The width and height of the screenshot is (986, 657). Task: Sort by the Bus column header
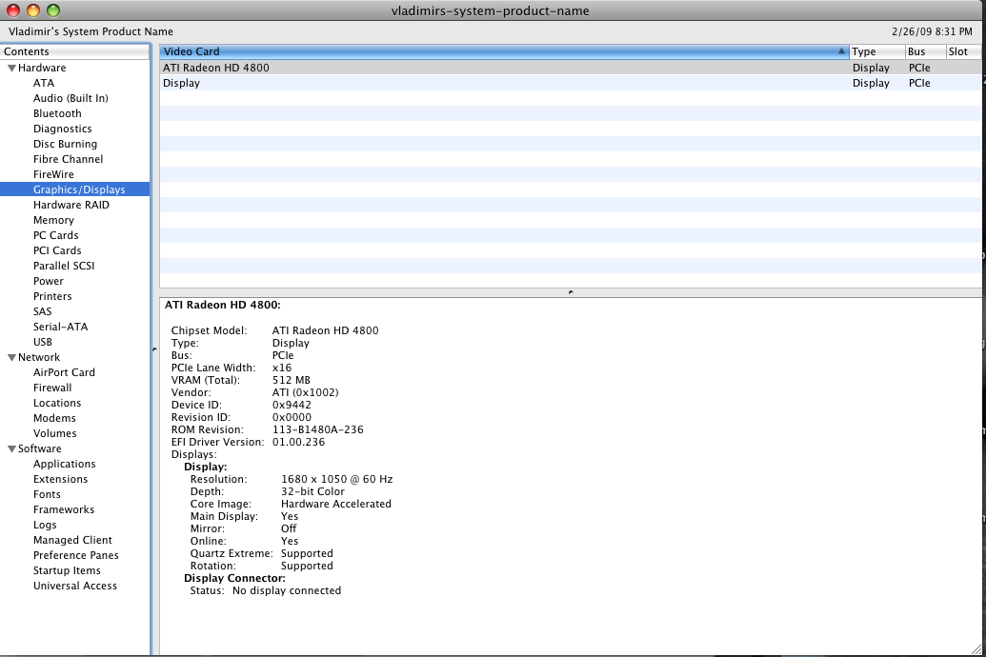(925, 51)
